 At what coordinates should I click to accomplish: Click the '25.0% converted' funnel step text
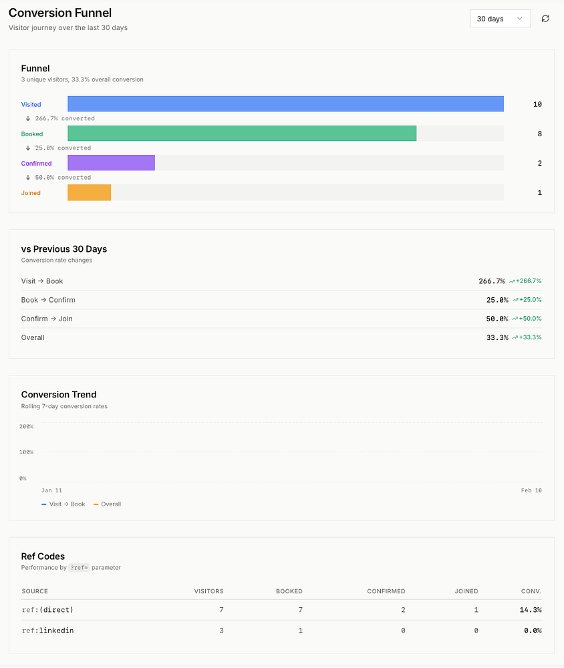63,148
